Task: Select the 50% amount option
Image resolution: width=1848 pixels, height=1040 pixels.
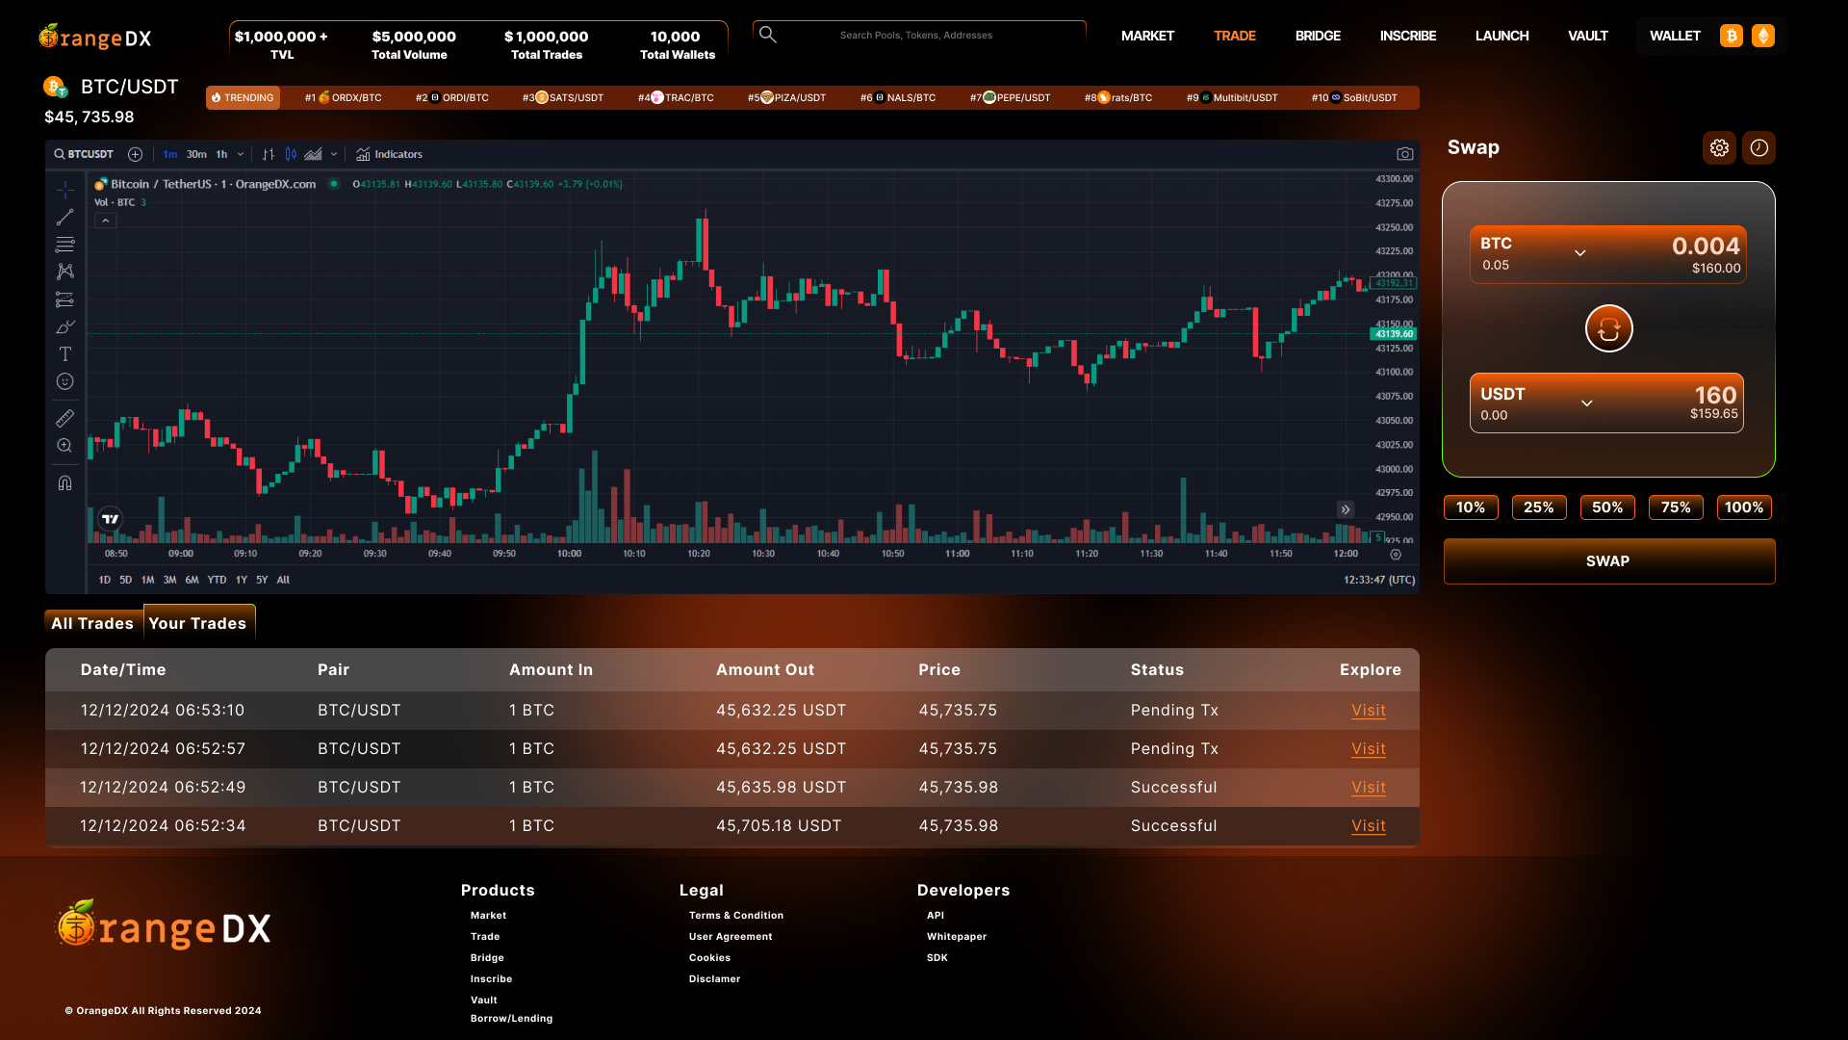Action: [x=1606, y=507]
